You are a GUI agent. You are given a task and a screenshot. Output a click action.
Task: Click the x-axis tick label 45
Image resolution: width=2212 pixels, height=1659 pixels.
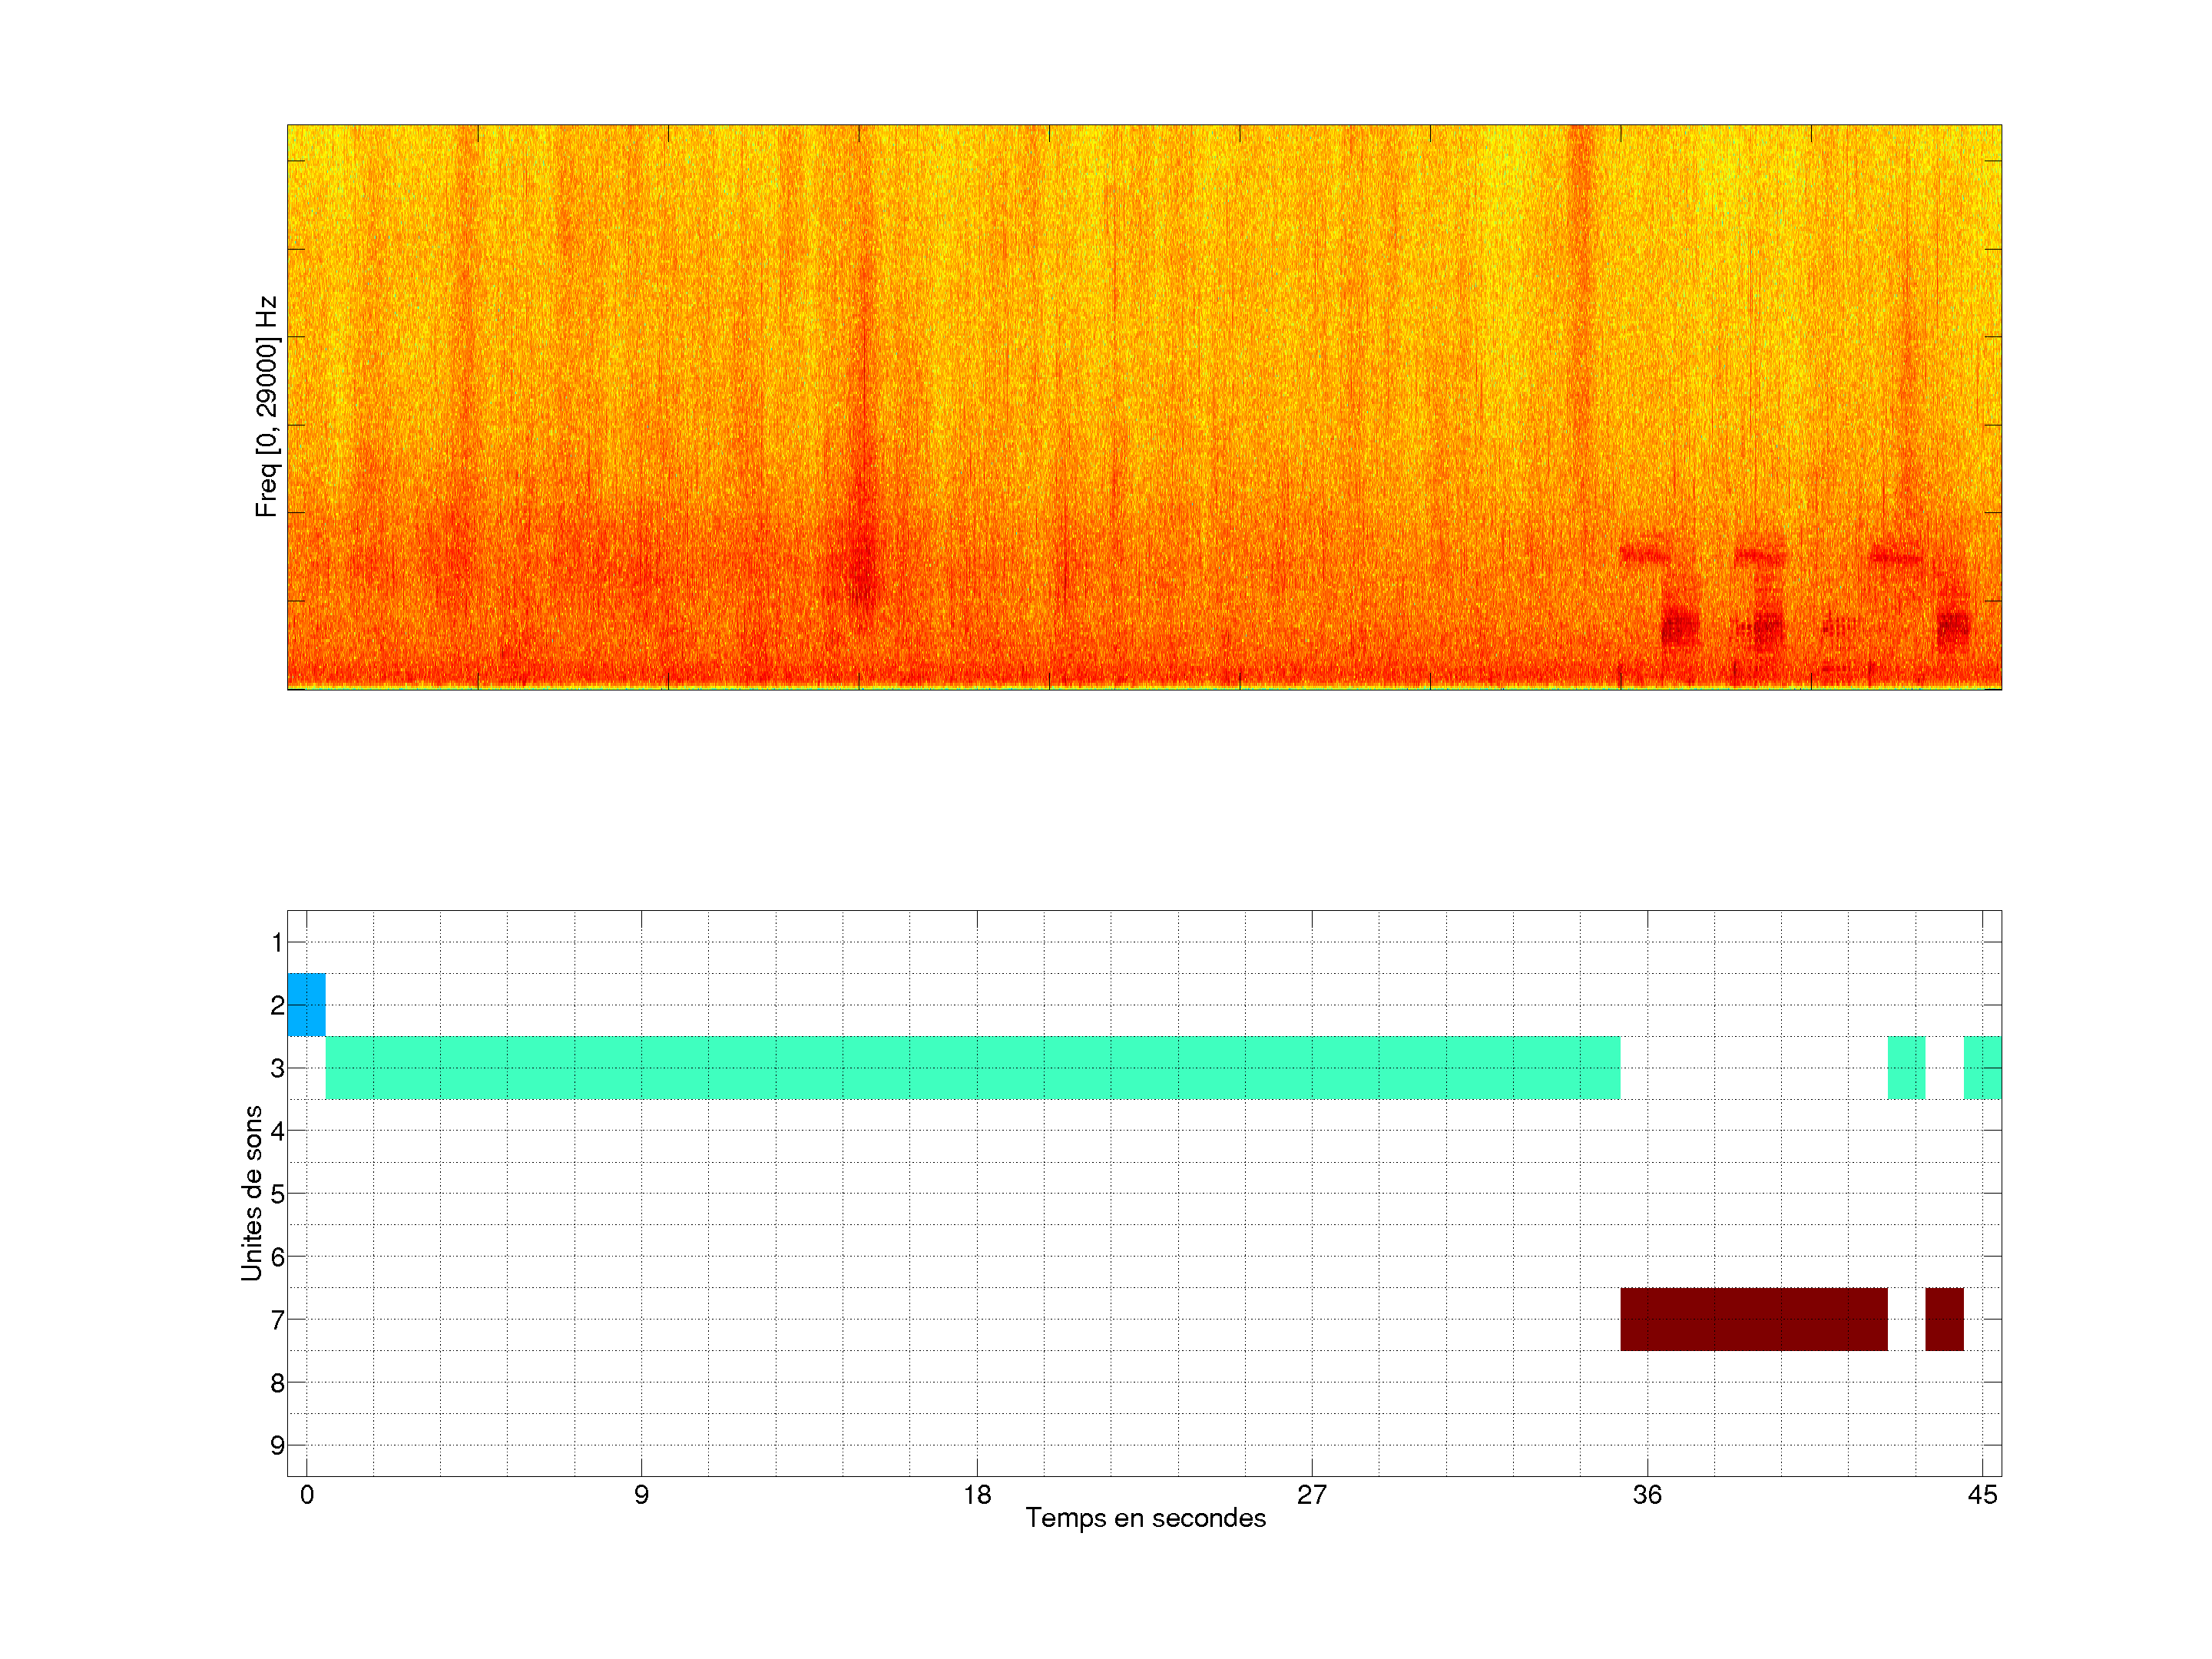tap(1982, 1495)
